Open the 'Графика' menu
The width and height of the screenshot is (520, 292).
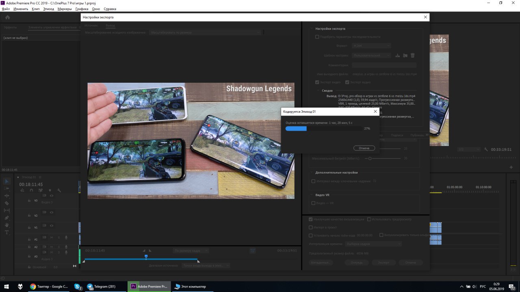click(82, 9)
